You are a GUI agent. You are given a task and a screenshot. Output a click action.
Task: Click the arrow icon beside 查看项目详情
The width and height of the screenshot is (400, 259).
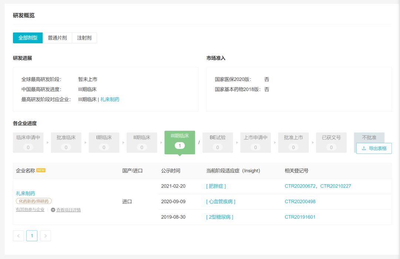(53, 210)
